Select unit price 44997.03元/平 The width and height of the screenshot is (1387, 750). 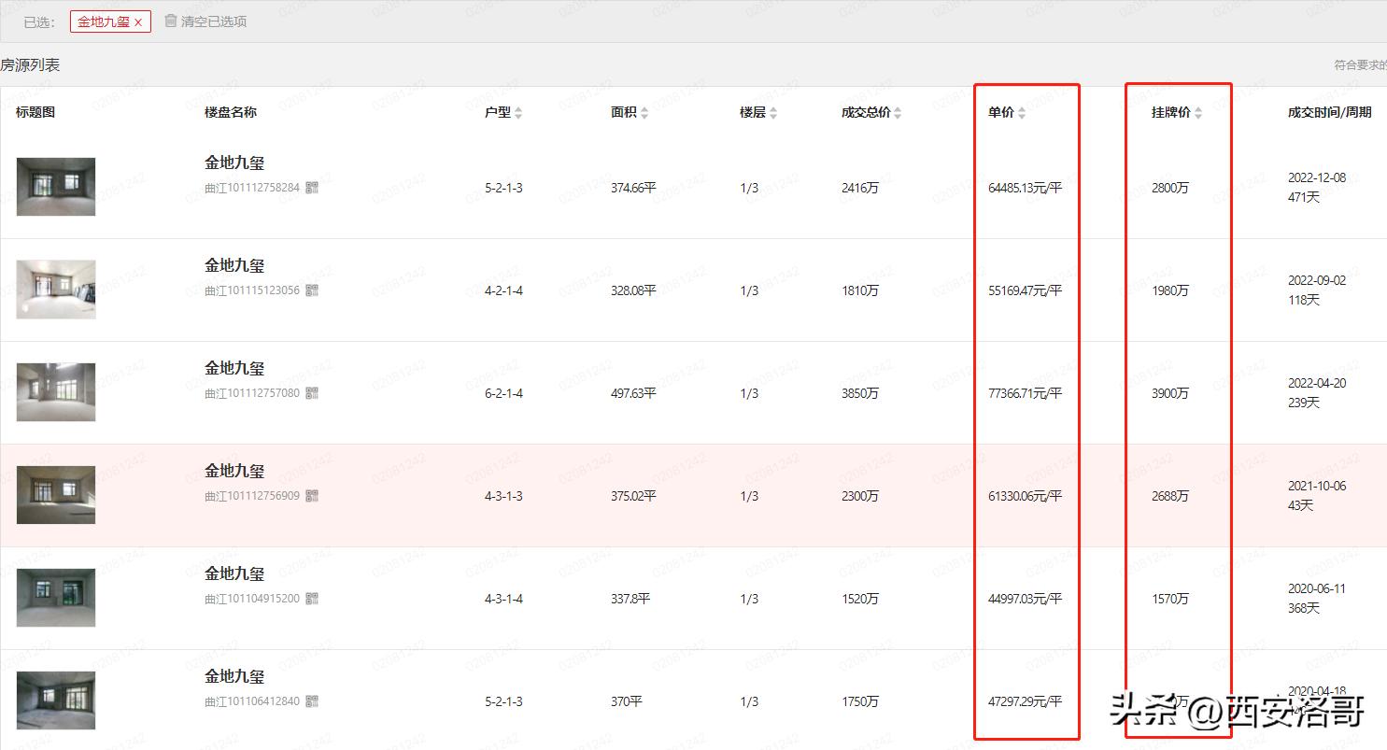coord(1025,599)
